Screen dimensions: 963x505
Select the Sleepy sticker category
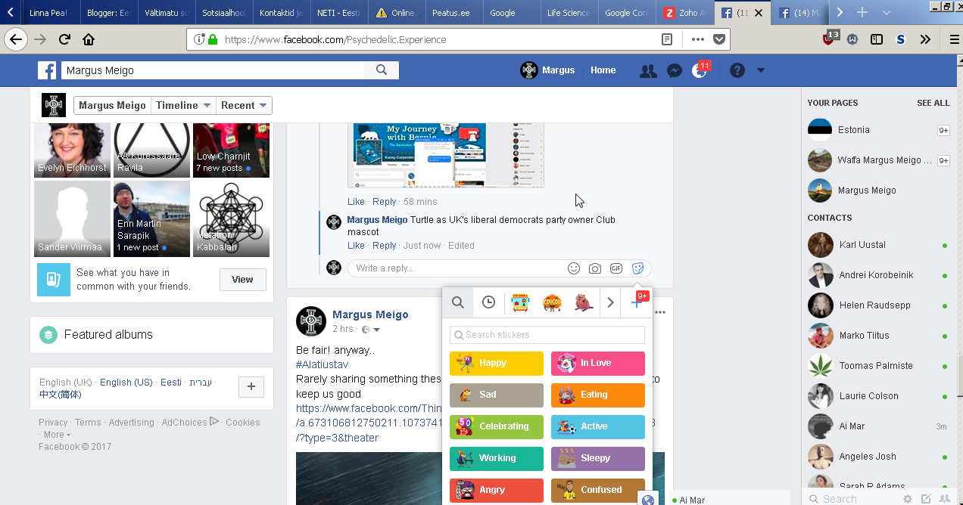(598, 459)
